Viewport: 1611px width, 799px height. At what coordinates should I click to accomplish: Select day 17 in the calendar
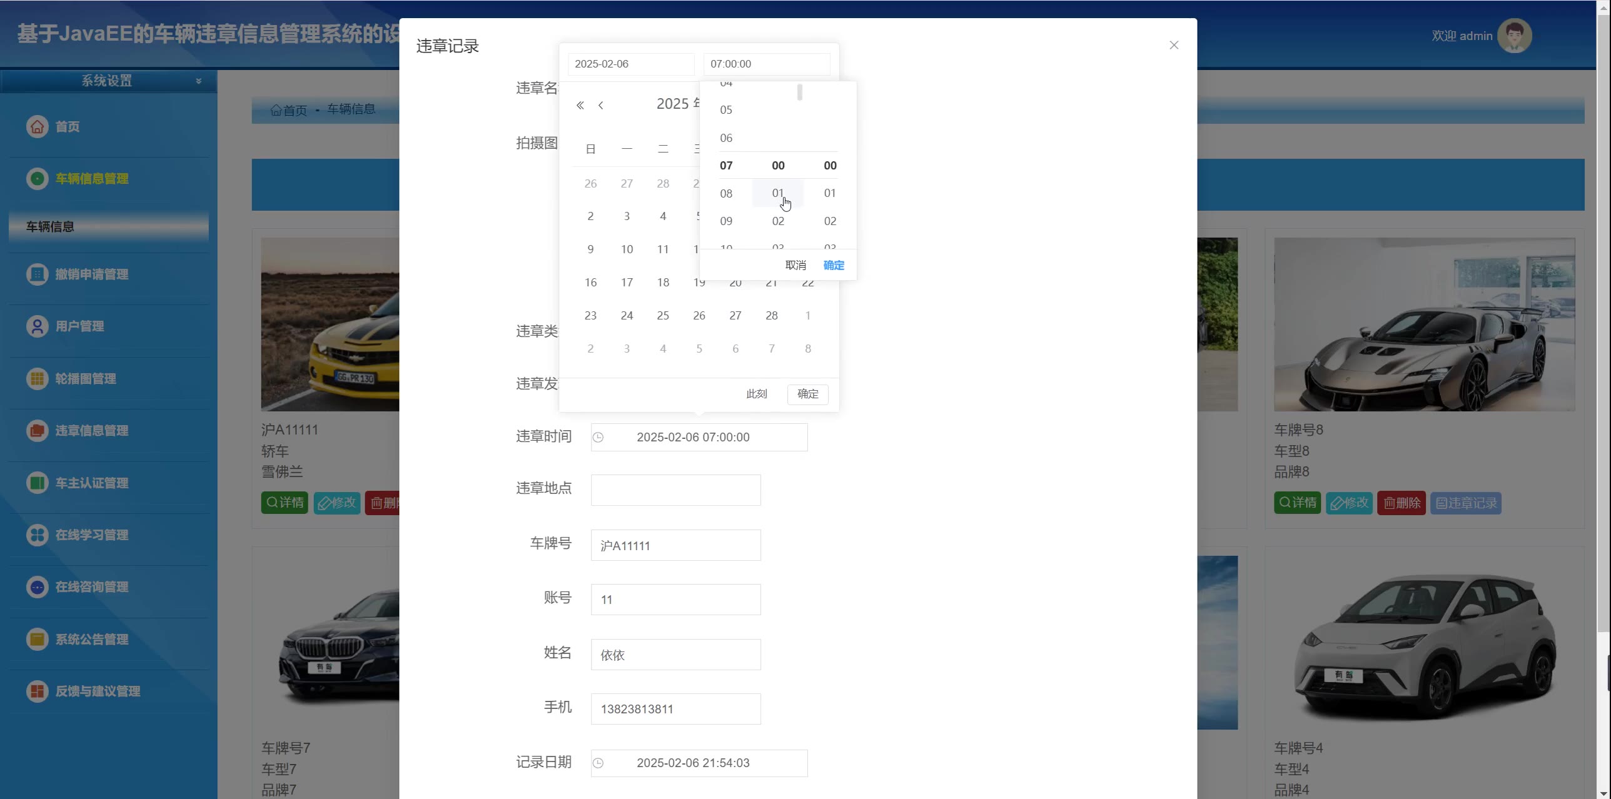627,282
